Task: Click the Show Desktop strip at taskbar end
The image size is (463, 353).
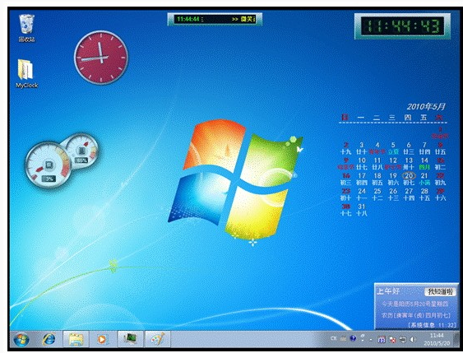Action: point(456,339)
